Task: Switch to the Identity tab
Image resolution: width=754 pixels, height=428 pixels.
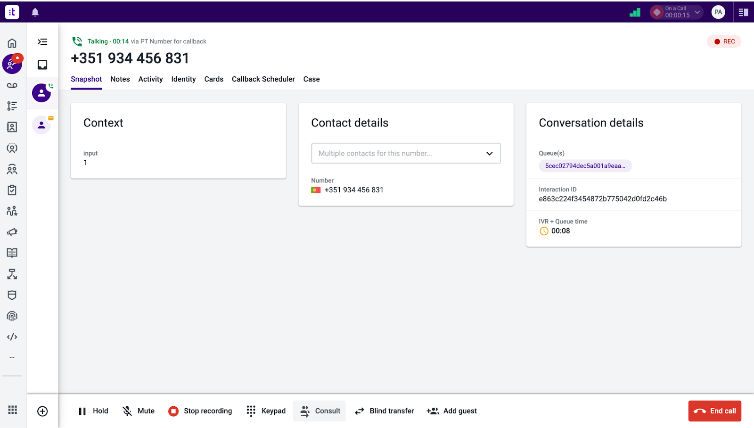Action: pos(183,79)
